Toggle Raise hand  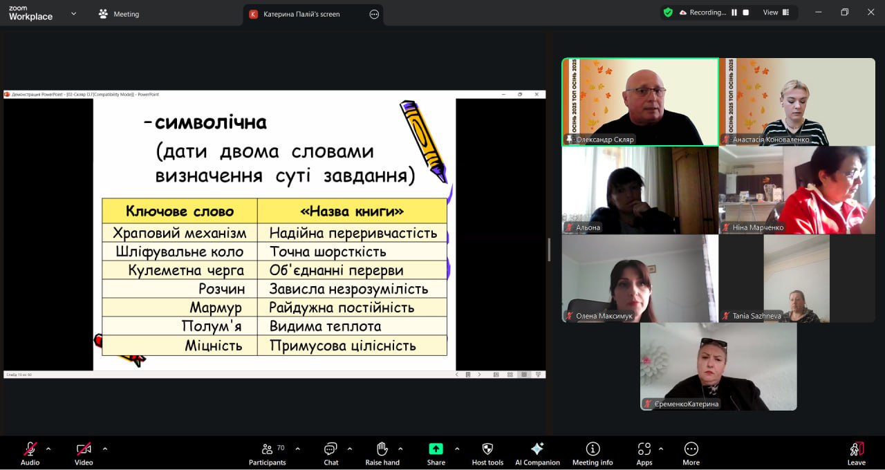382,453
